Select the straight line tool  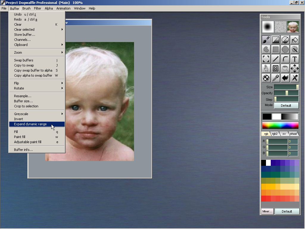click(276, 59)
